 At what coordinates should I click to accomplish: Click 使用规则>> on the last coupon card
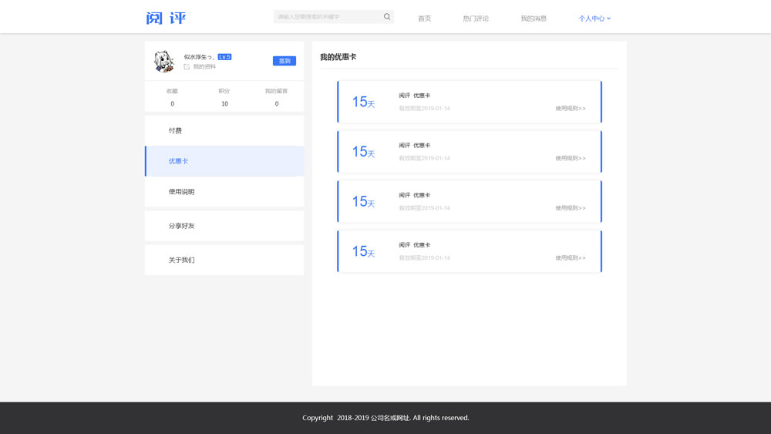(570, 258)
